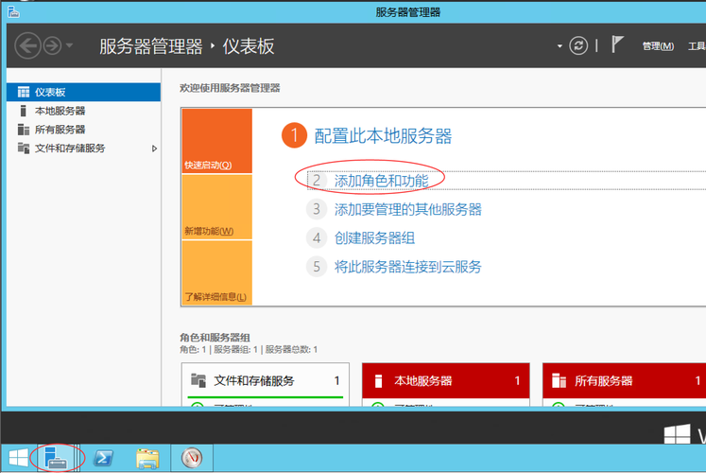Click the 仪表板 breadcrumb title in header

pos(249,46)
